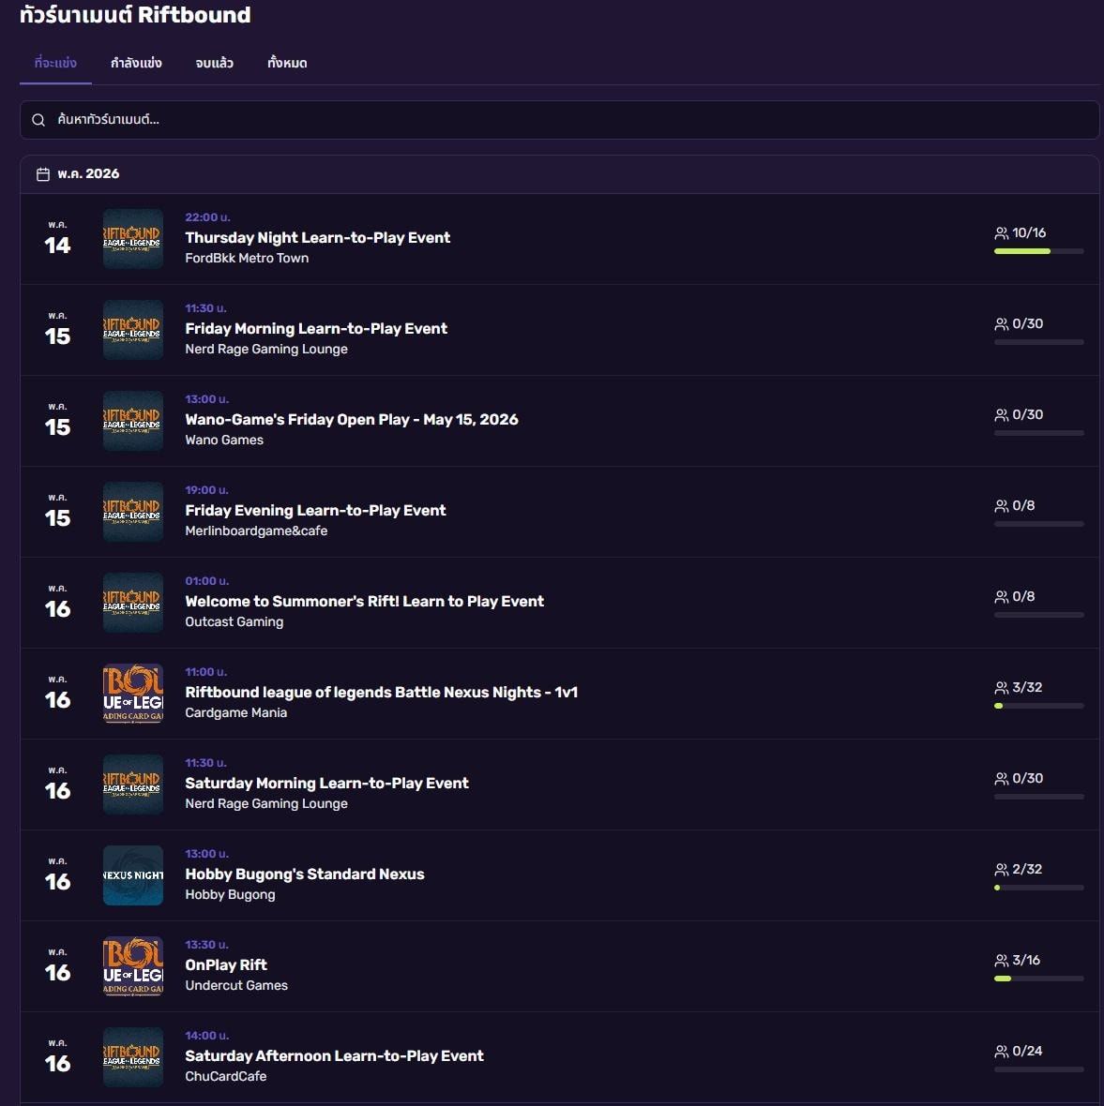Screen dimensions: 1104x1106
Task: Open the Outcast Gaming event thumbnail
Action: coord(132,603)
